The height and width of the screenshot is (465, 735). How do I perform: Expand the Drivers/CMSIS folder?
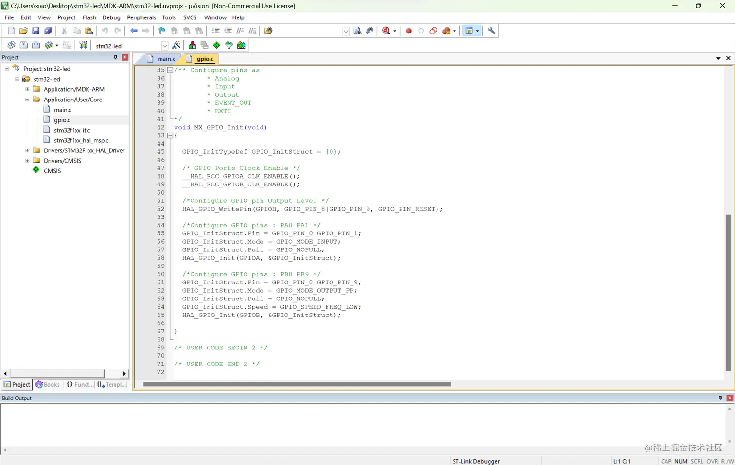(x=27, y=161)
